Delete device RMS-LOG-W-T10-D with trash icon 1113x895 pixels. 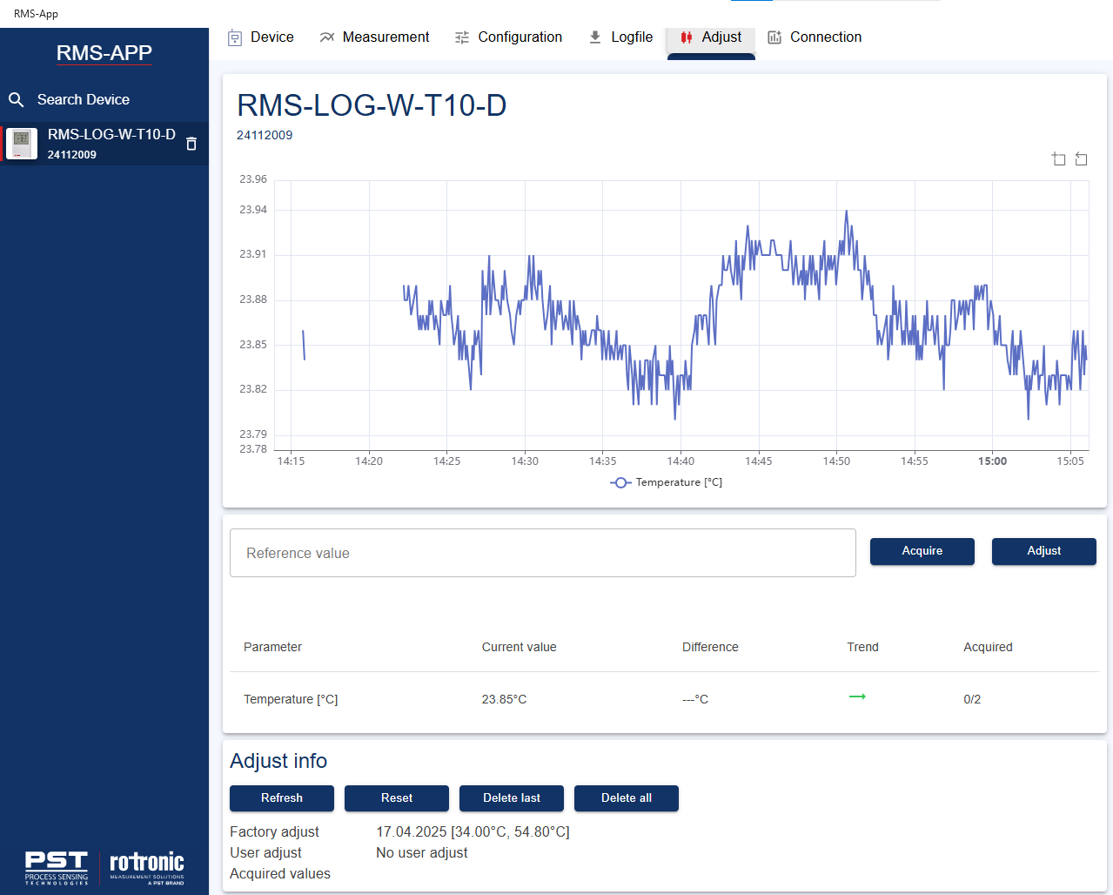click(191, 144)
